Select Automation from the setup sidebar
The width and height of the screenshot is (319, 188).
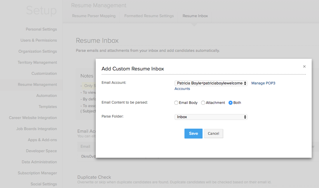(46, 96)
